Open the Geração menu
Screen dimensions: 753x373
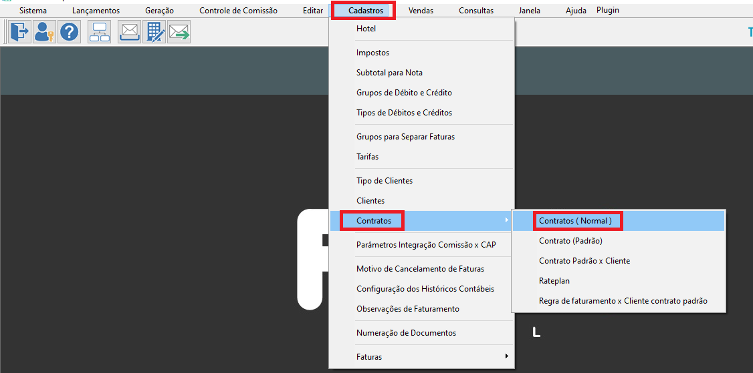pyautogui.click(x=159, y=11)
